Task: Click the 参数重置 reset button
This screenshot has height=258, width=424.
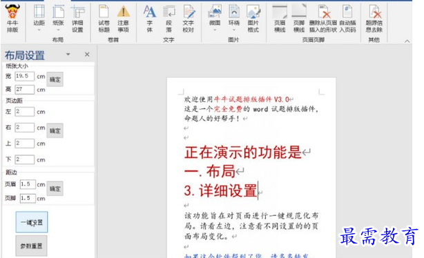Action: point(31,246)
